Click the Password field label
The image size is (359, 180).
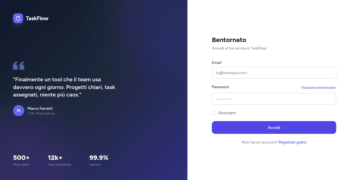click(220, 87)
